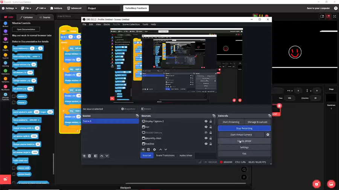Open OBS Scene Collection menu

(131, 24)
